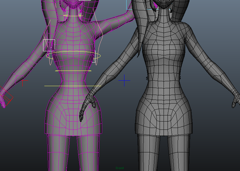The height and width of the screenshot is (171, 240).
Task: Select the yellow chest ellipse control
Action: pos(73,55)
